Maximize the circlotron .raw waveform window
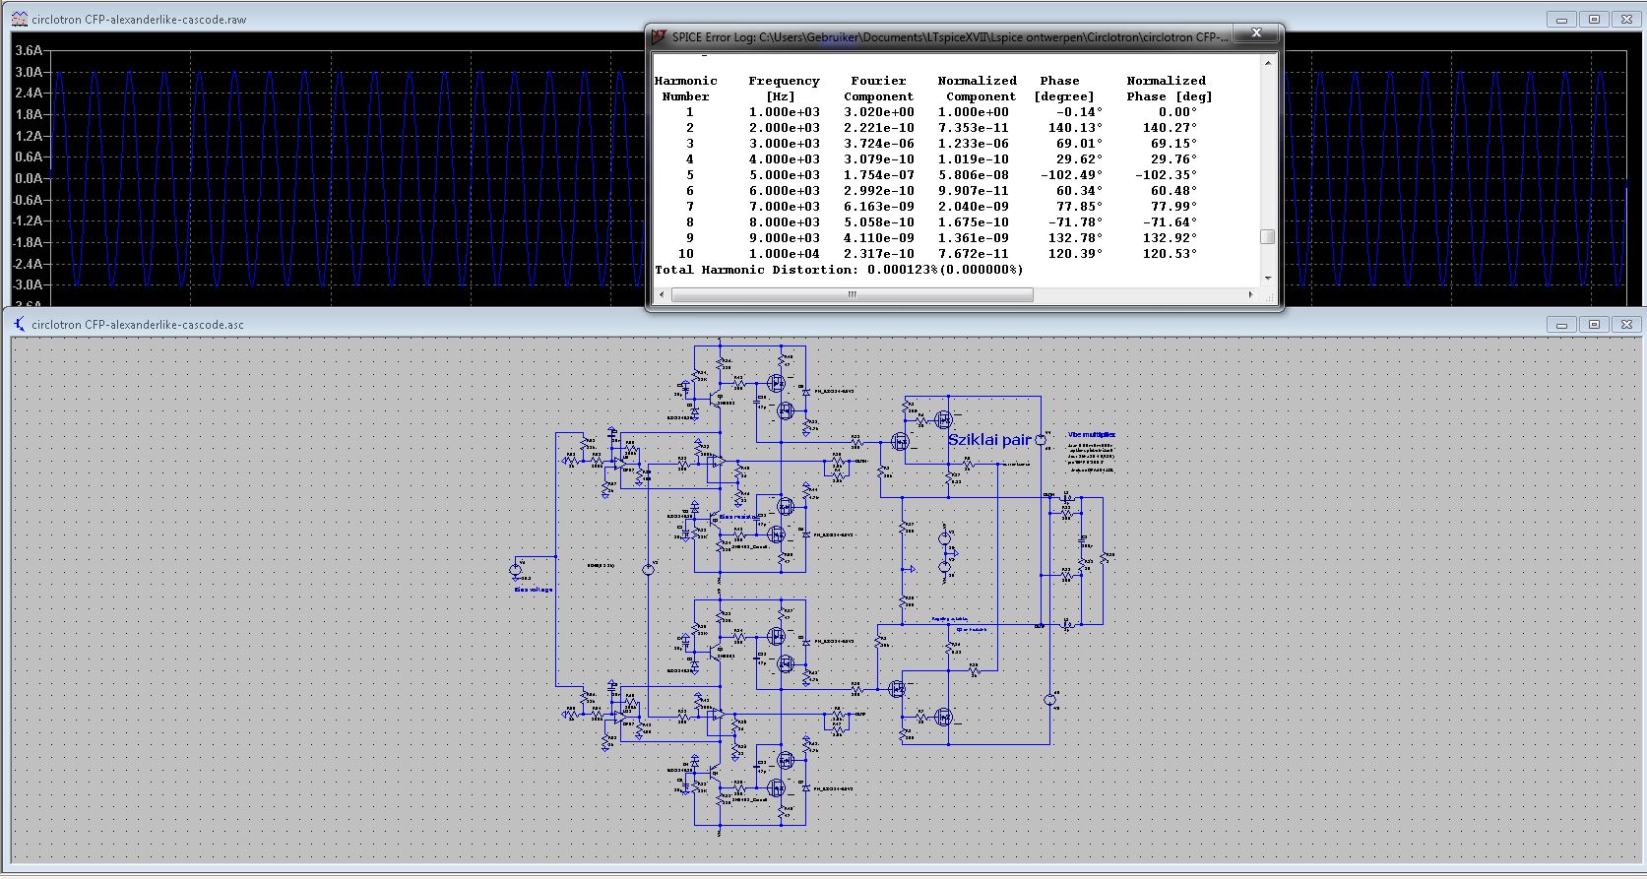The width and height of the screenshot is (1647, 879). coord(1594,19)
